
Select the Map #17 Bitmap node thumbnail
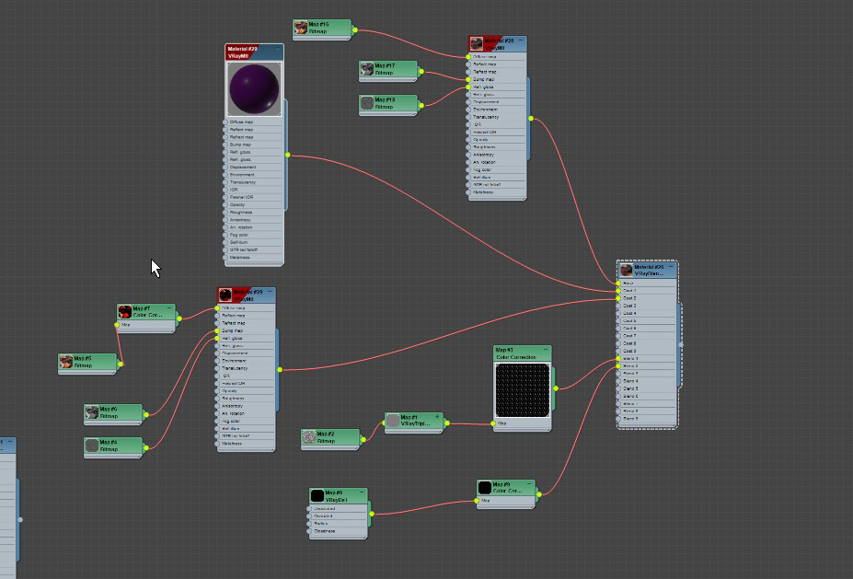tap(367, 69)
